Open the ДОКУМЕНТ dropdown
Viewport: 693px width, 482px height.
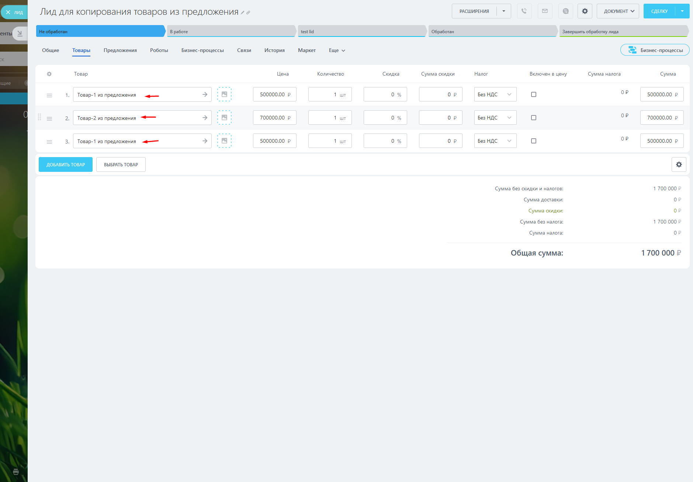tap(618, 11)
